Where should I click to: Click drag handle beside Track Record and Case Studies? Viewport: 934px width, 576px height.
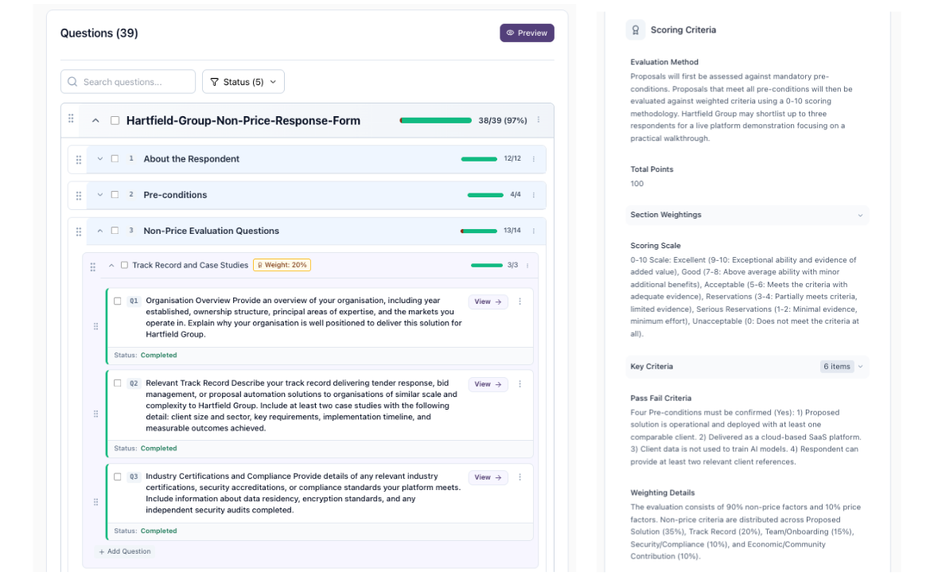[93, 267]
